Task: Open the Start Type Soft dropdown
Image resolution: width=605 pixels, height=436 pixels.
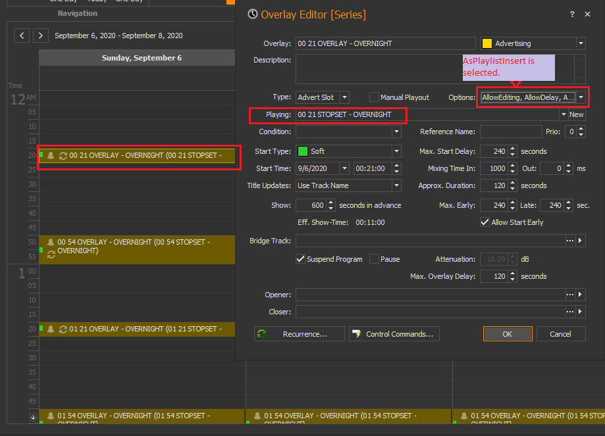Action: (396, 151)
